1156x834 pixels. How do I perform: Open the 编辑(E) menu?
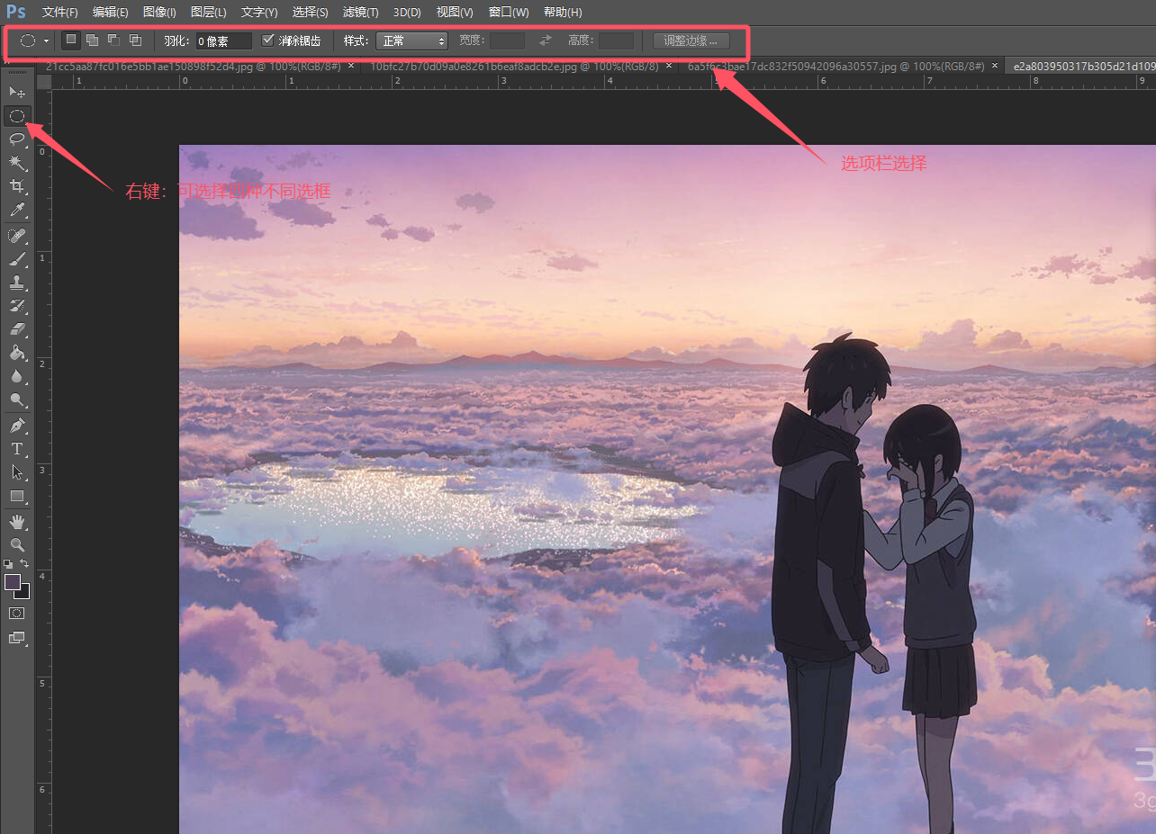tap(111, 13)
